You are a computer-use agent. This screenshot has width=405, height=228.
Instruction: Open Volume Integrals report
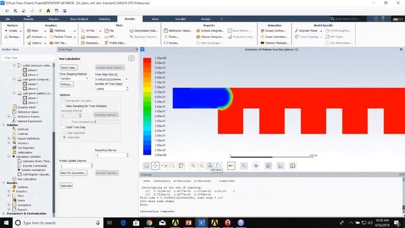(210, 37)
